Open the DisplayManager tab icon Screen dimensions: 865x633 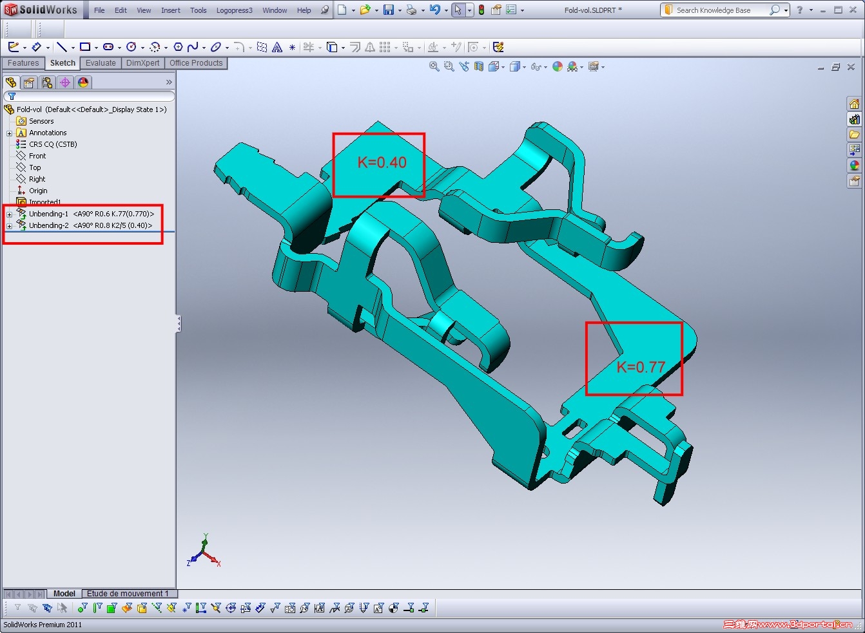(83, 82)
